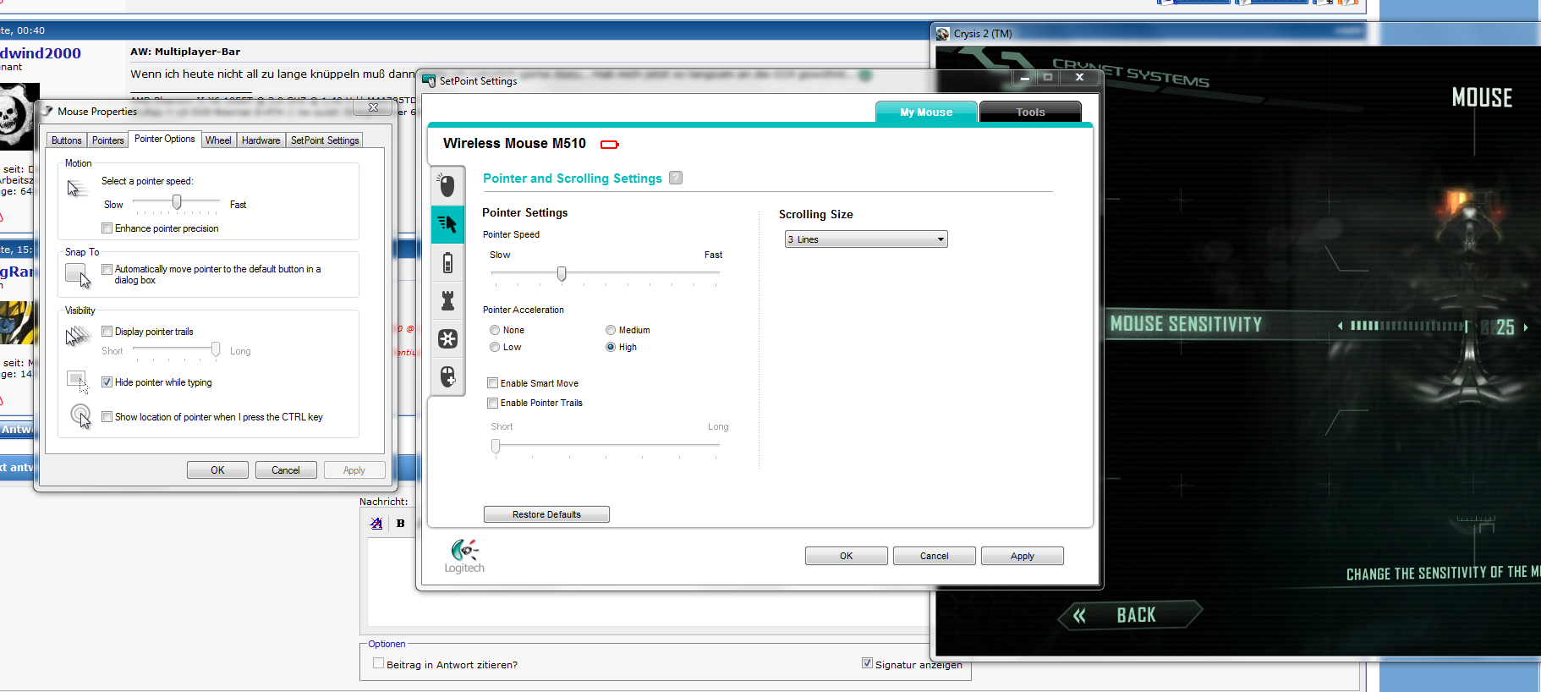Click the hide pointer while typing icon
Viewport: 1541px width, 692px height.
click(78, 382)
